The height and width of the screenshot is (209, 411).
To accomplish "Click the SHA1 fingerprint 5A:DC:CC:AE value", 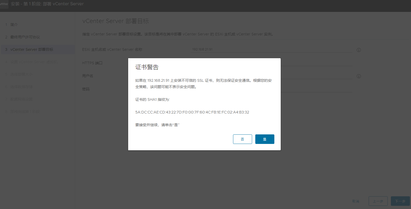I will (192, 112).
